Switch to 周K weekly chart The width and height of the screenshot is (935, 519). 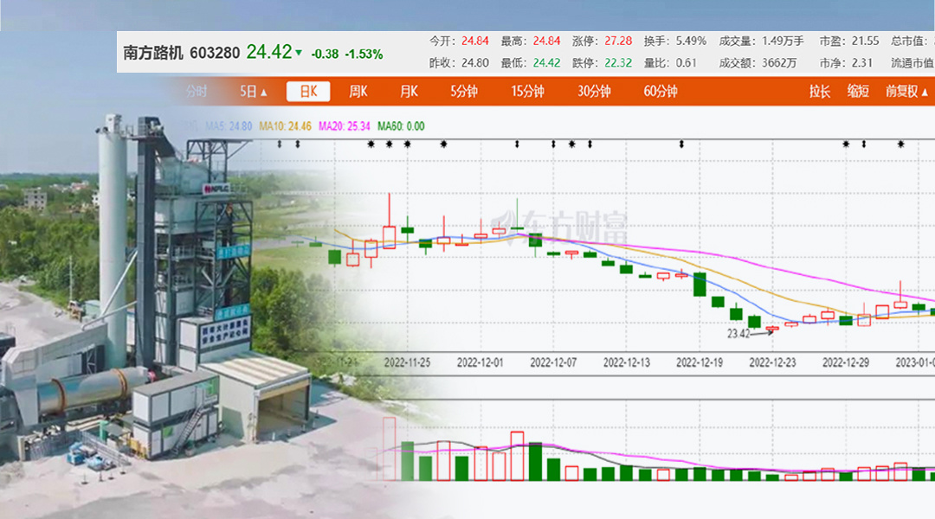tap(358, 92)
